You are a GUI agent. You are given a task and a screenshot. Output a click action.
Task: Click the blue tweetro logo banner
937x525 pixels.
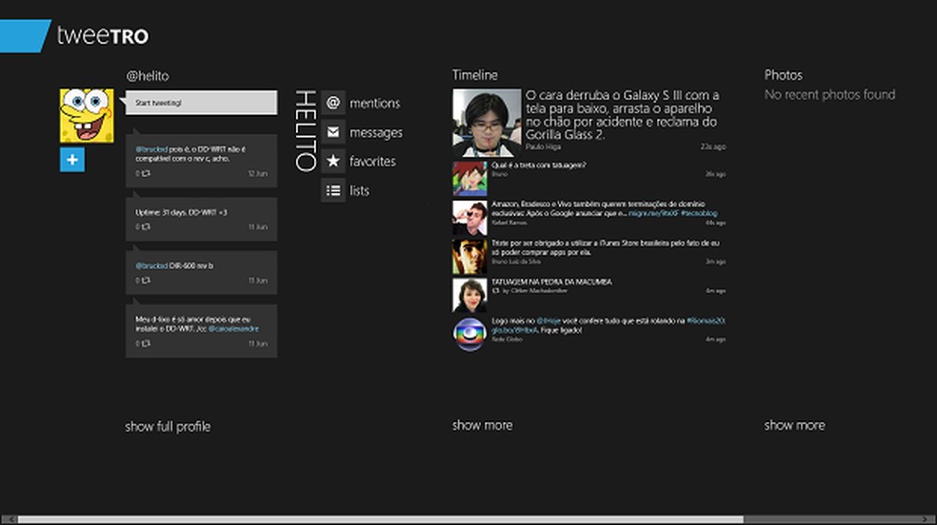(25, 36)
